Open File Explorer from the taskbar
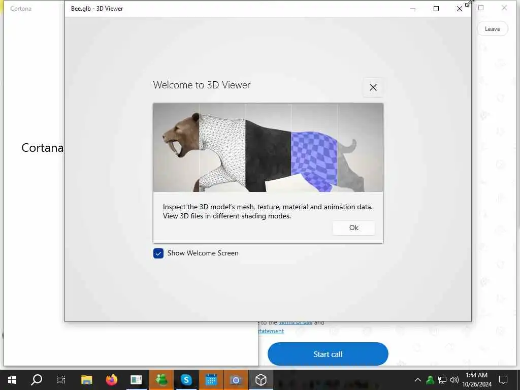The width and height of the screenshot is (520, 390). 86,380
